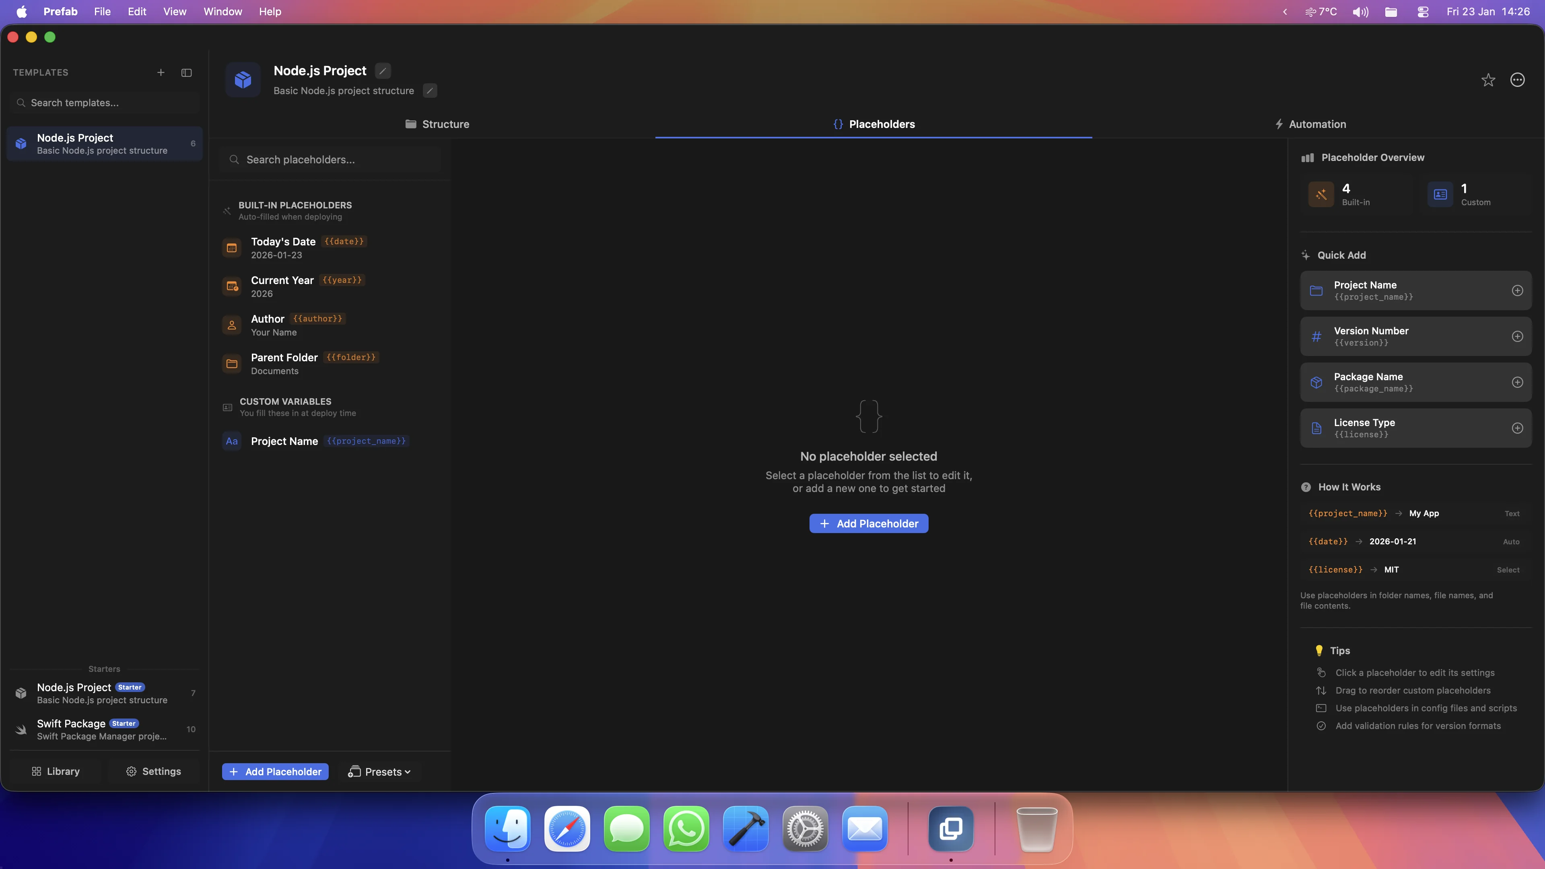This screenshot has height=869, width=1545.
Task: Click the pencil icon beside template title
Action: 383,71
